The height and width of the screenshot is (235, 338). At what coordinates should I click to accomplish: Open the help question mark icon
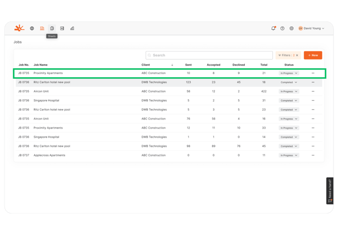coord(283,28)
